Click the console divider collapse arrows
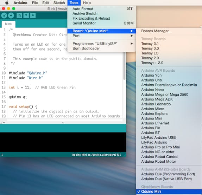 tap(2, 123)
